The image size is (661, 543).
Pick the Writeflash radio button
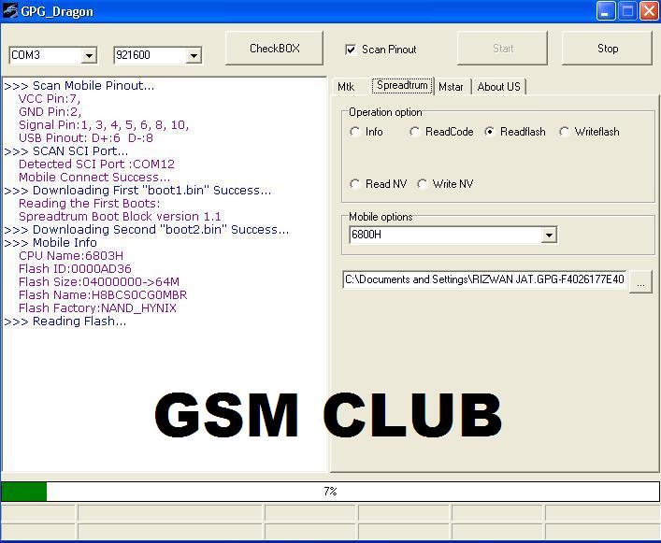[x=565, y=132]
